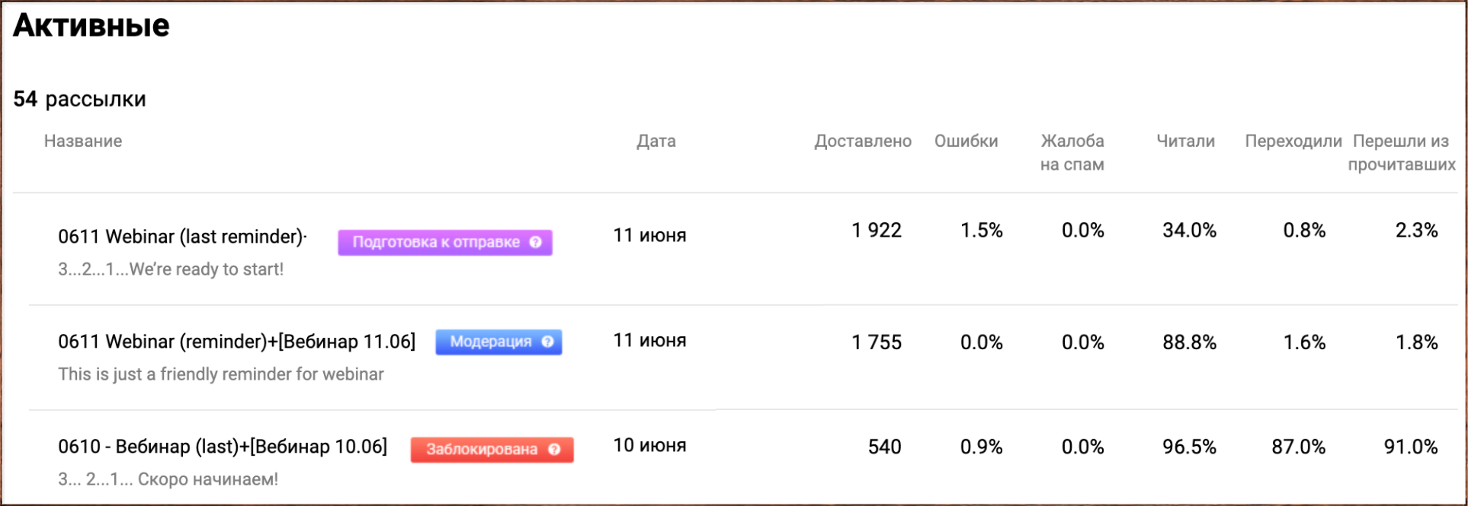Click the 'Читали' column header
The width and height of the screenshot is (1468, 506).
coord(1185,141)
